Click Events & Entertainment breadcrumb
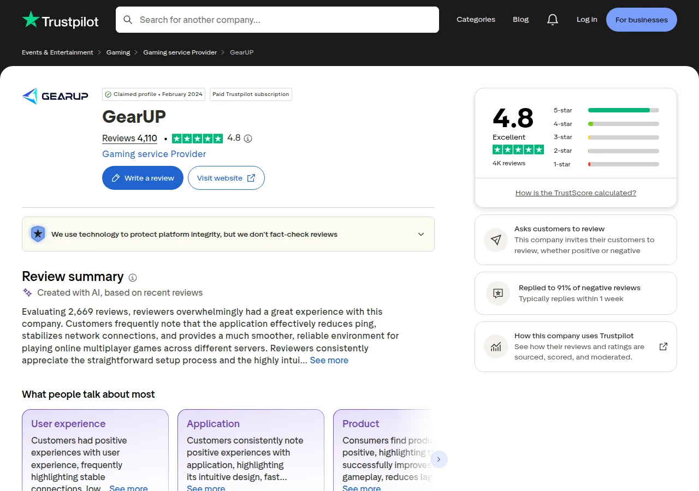 (57, 52)
